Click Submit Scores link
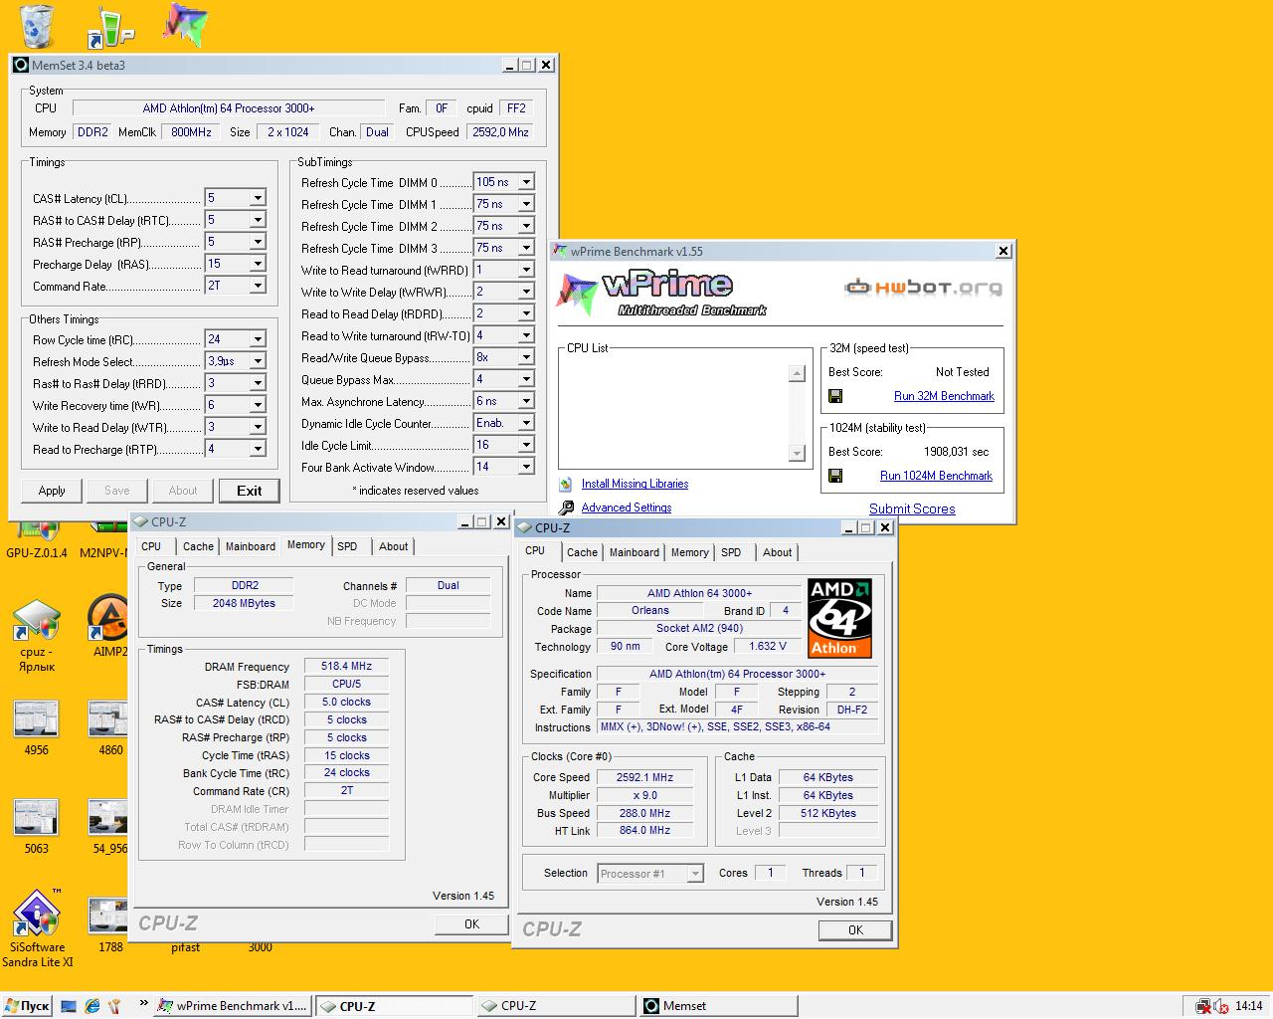 pyautogui.click(x=912, y=509)
